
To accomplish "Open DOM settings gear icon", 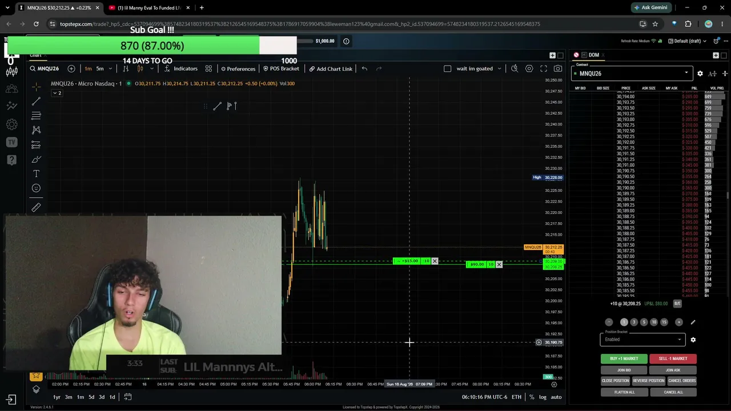I will [700, 74].
